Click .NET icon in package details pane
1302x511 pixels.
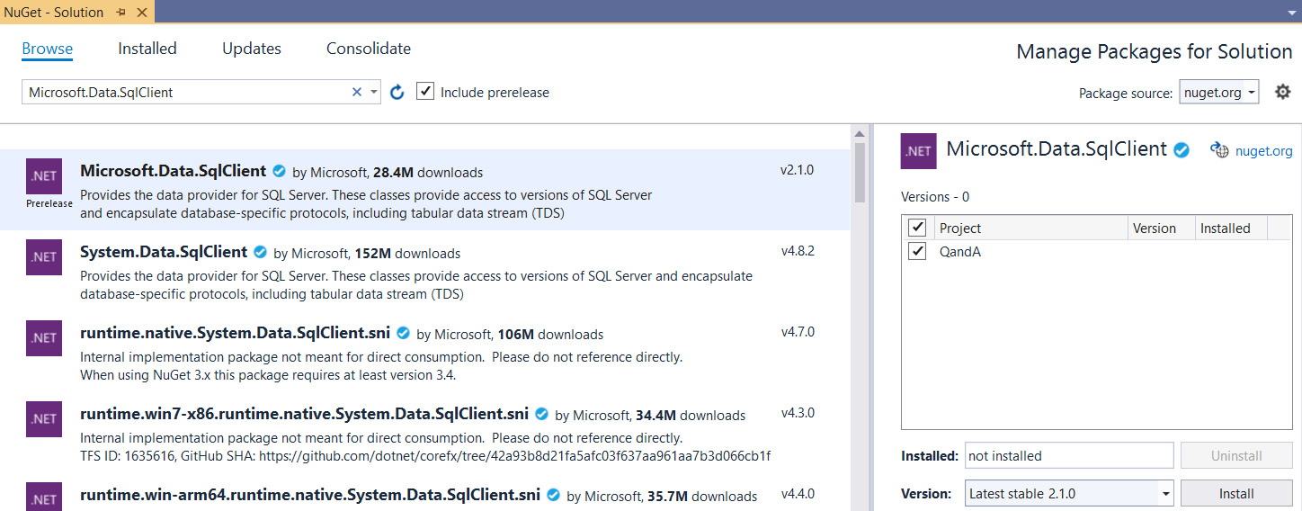tap(918, 151)
